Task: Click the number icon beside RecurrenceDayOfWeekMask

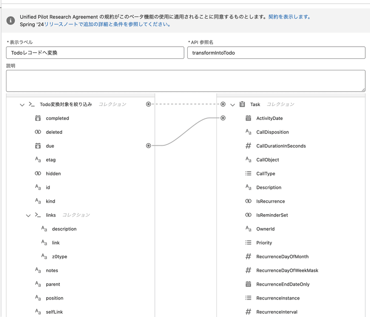Action: [x=248, y=270]
